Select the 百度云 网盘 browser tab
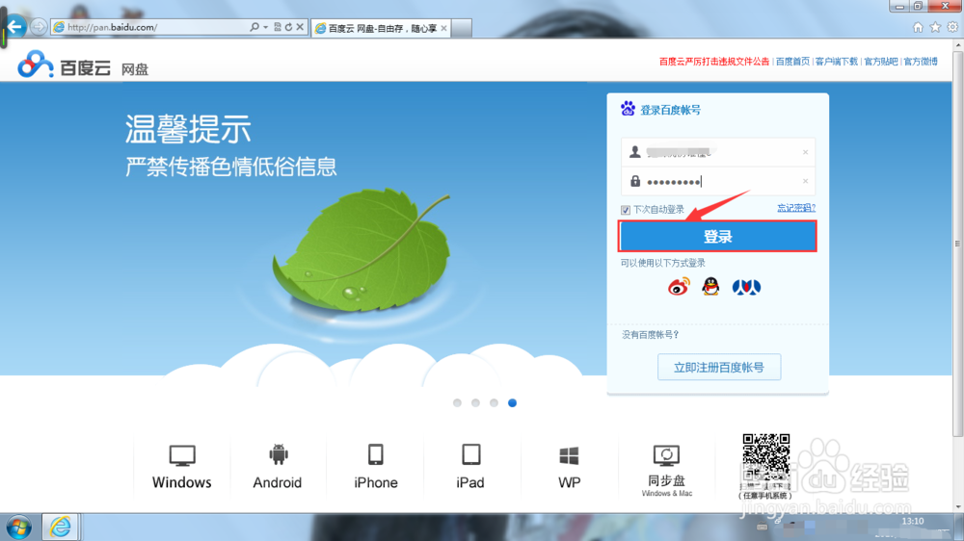The image size is (964, 541). [x=381, y=28]
